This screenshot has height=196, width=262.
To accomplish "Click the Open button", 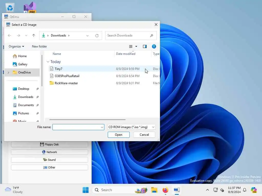I will (x=119, y=135).
